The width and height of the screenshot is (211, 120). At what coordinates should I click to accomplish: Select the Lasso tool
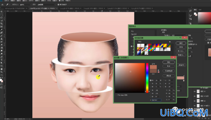click(1, 17)
